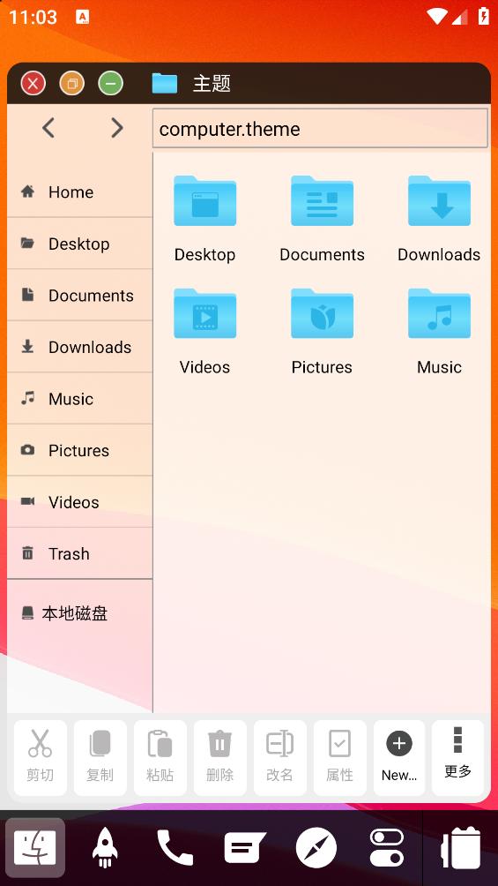Image resolution: width=498 pixels, height=886 pixels.
Task: Go forward with the right chevron
Action: tap(117, 128)
